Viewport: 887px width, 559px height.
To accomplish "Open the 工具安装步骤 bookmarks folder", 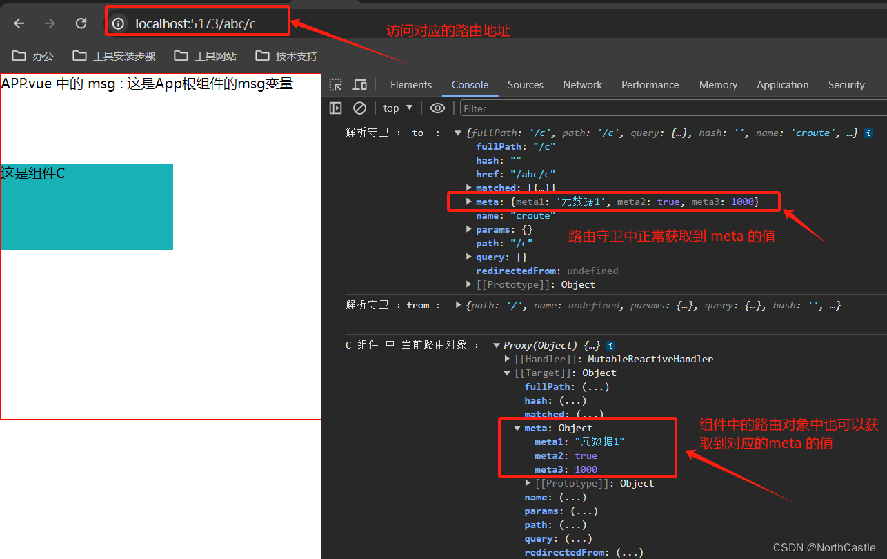I will [114, 56].
